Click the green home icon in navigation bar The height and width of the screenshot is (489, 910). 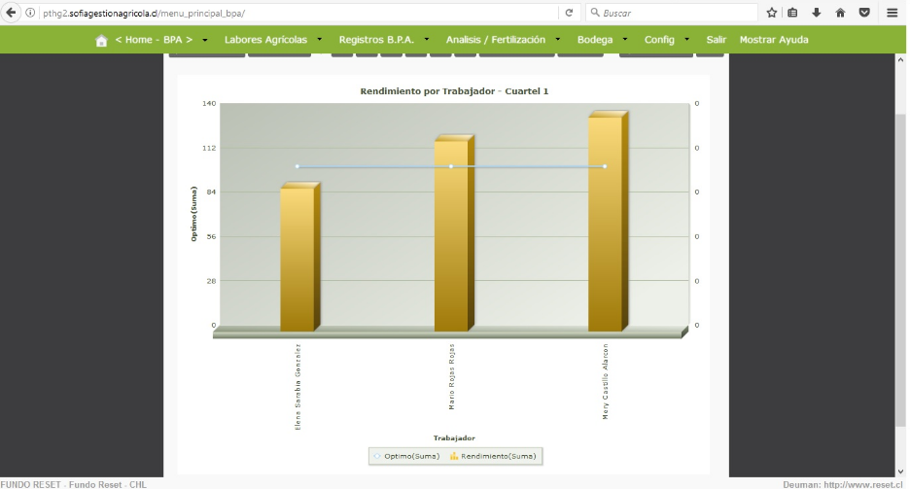(101, 40)
